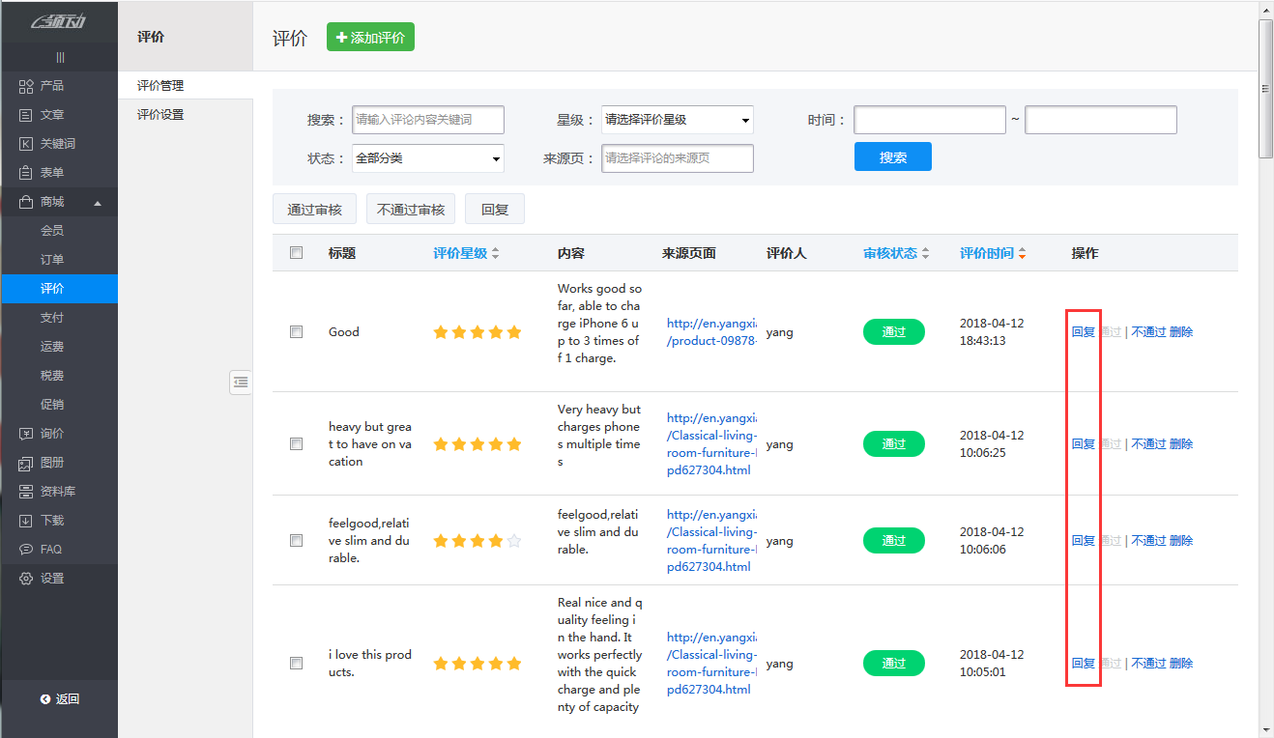Open the 状态 全部分类 dropdown
Viewport: 1274px width, 738px height.
[x=427, y=157]
